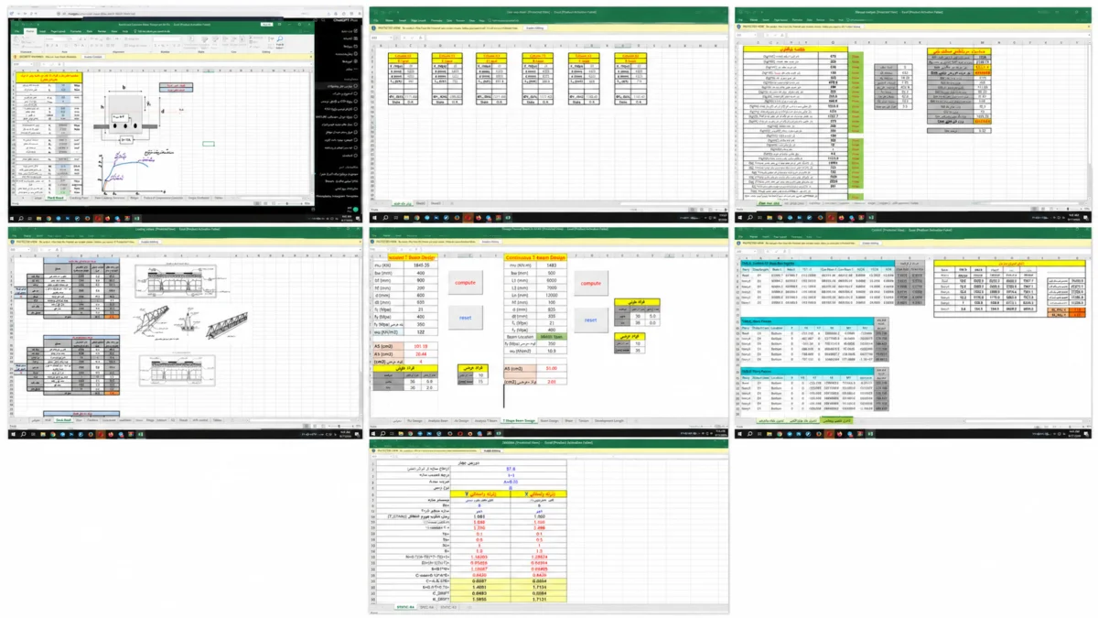Switch to the As Design sheet tab

460,420
